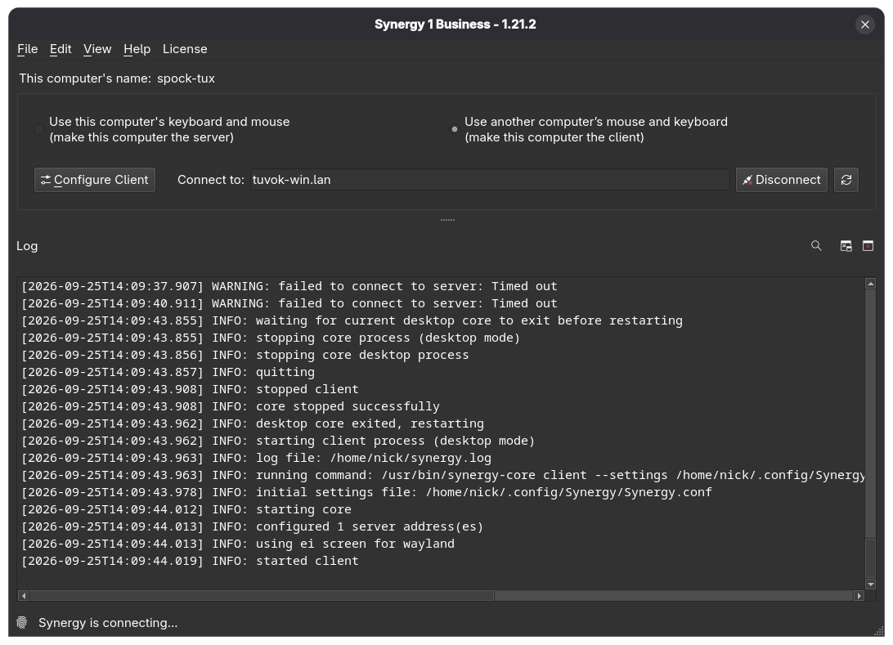Click the 'Log' panel heading
The width and height of the screenshot is (893, 645).
(x=27, y=246)
